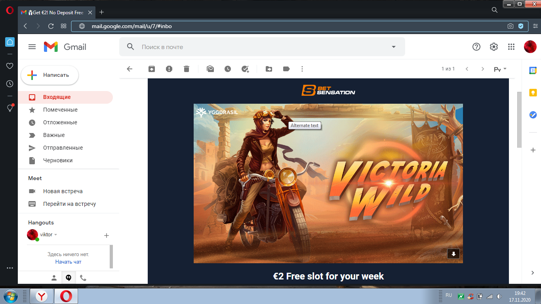Start new Hangouts conversation plus
This screenshot has width=541, height=304.
pos(106,236)
